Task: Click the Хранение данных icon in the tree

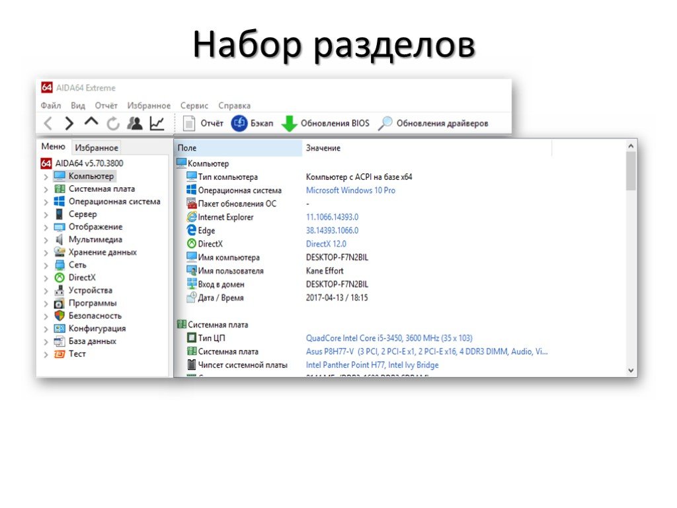Action: pos(60,252)
